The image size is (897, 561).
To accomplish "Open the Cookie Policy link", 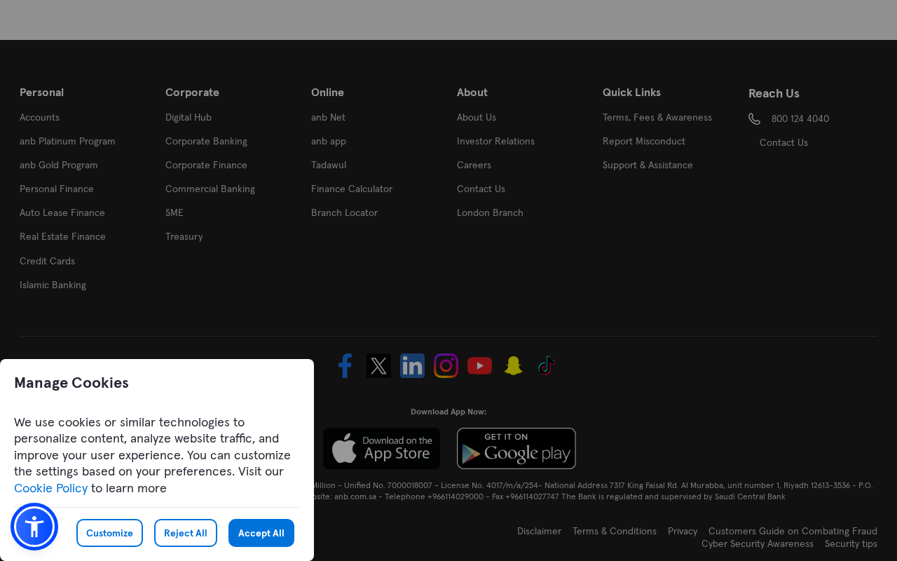I will click(50, 488).
